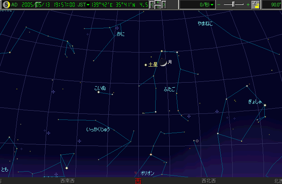The image size is (282, 184).
Task: Select the crescent Moon (月)
Action: pos(163,63)
